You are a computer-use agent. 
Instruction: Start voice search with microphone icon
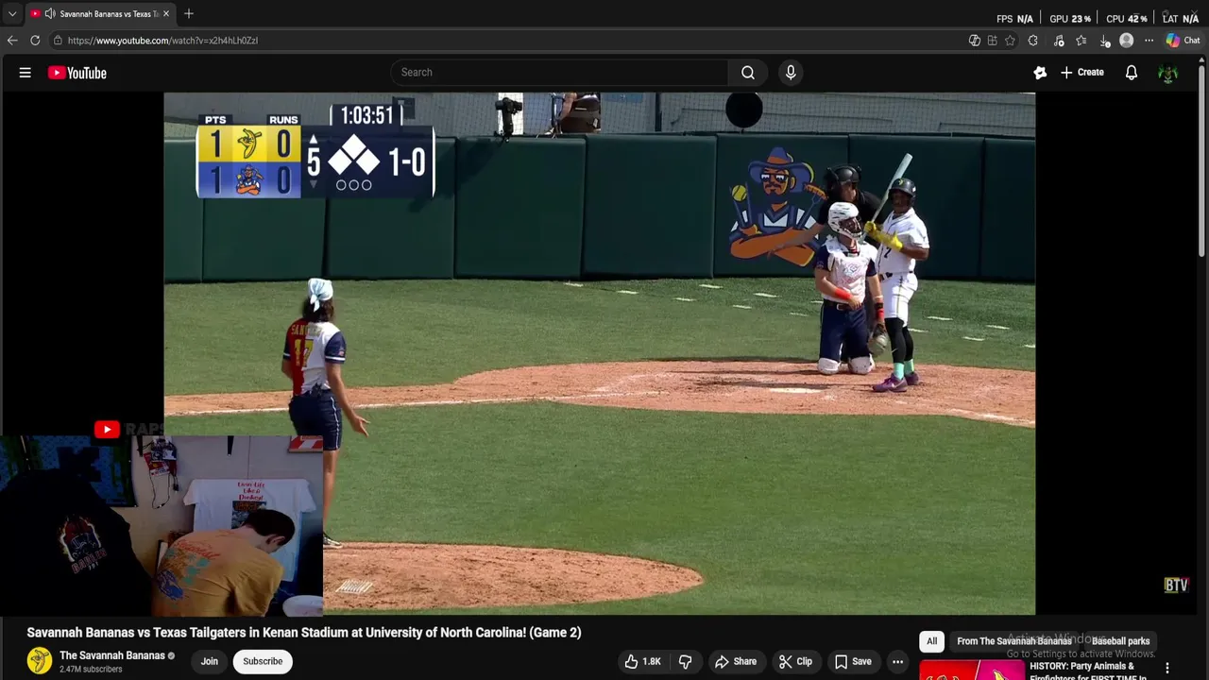[791, 73]
